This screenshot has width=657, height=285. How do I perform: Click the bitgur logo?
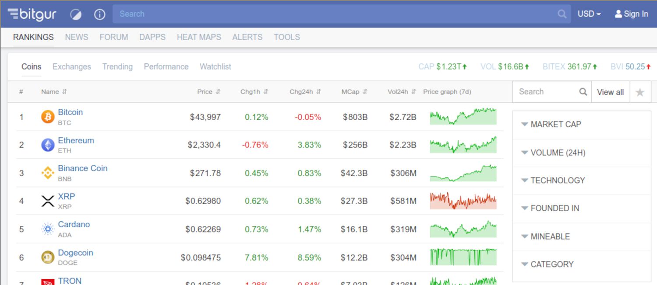pyautogui.click(x=32, y=14)
